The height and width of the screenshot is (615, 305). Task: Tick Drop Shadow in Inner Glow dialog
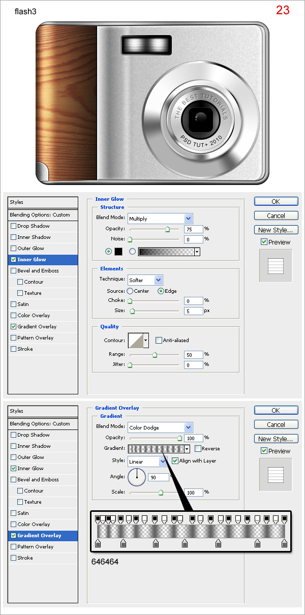pyautogui.click(x=13, y=226)
